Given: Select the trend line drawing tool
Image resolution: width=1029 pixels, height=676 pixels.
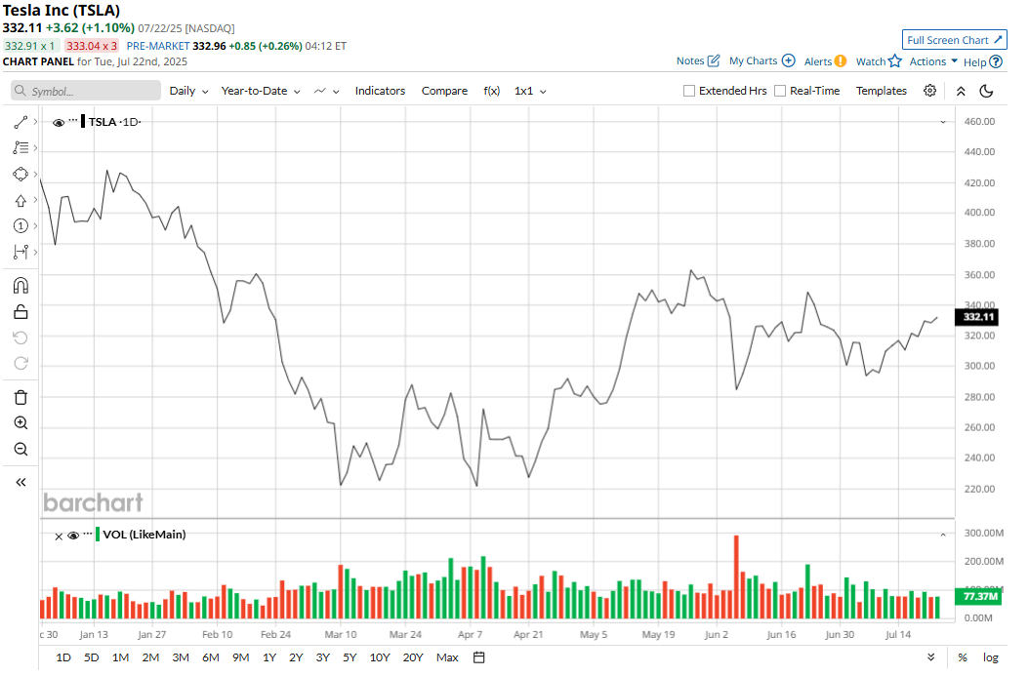Looking at the screenshot, I should pos(21,123).
